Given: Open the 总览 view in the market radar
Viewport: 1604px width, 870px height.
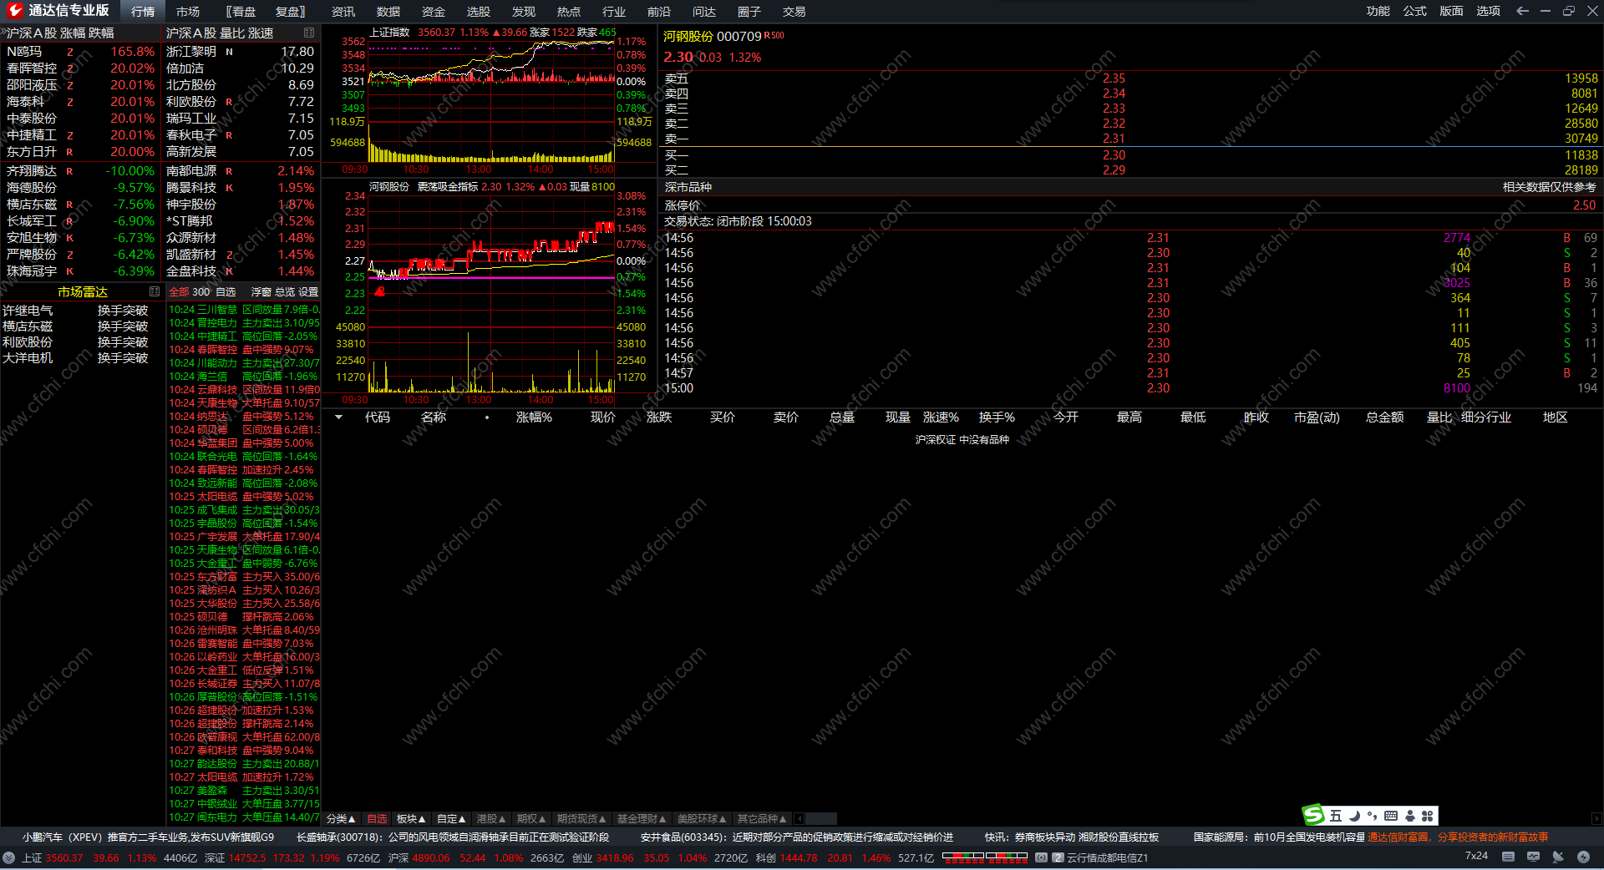Looking at the screenshot, I should 285,292.
